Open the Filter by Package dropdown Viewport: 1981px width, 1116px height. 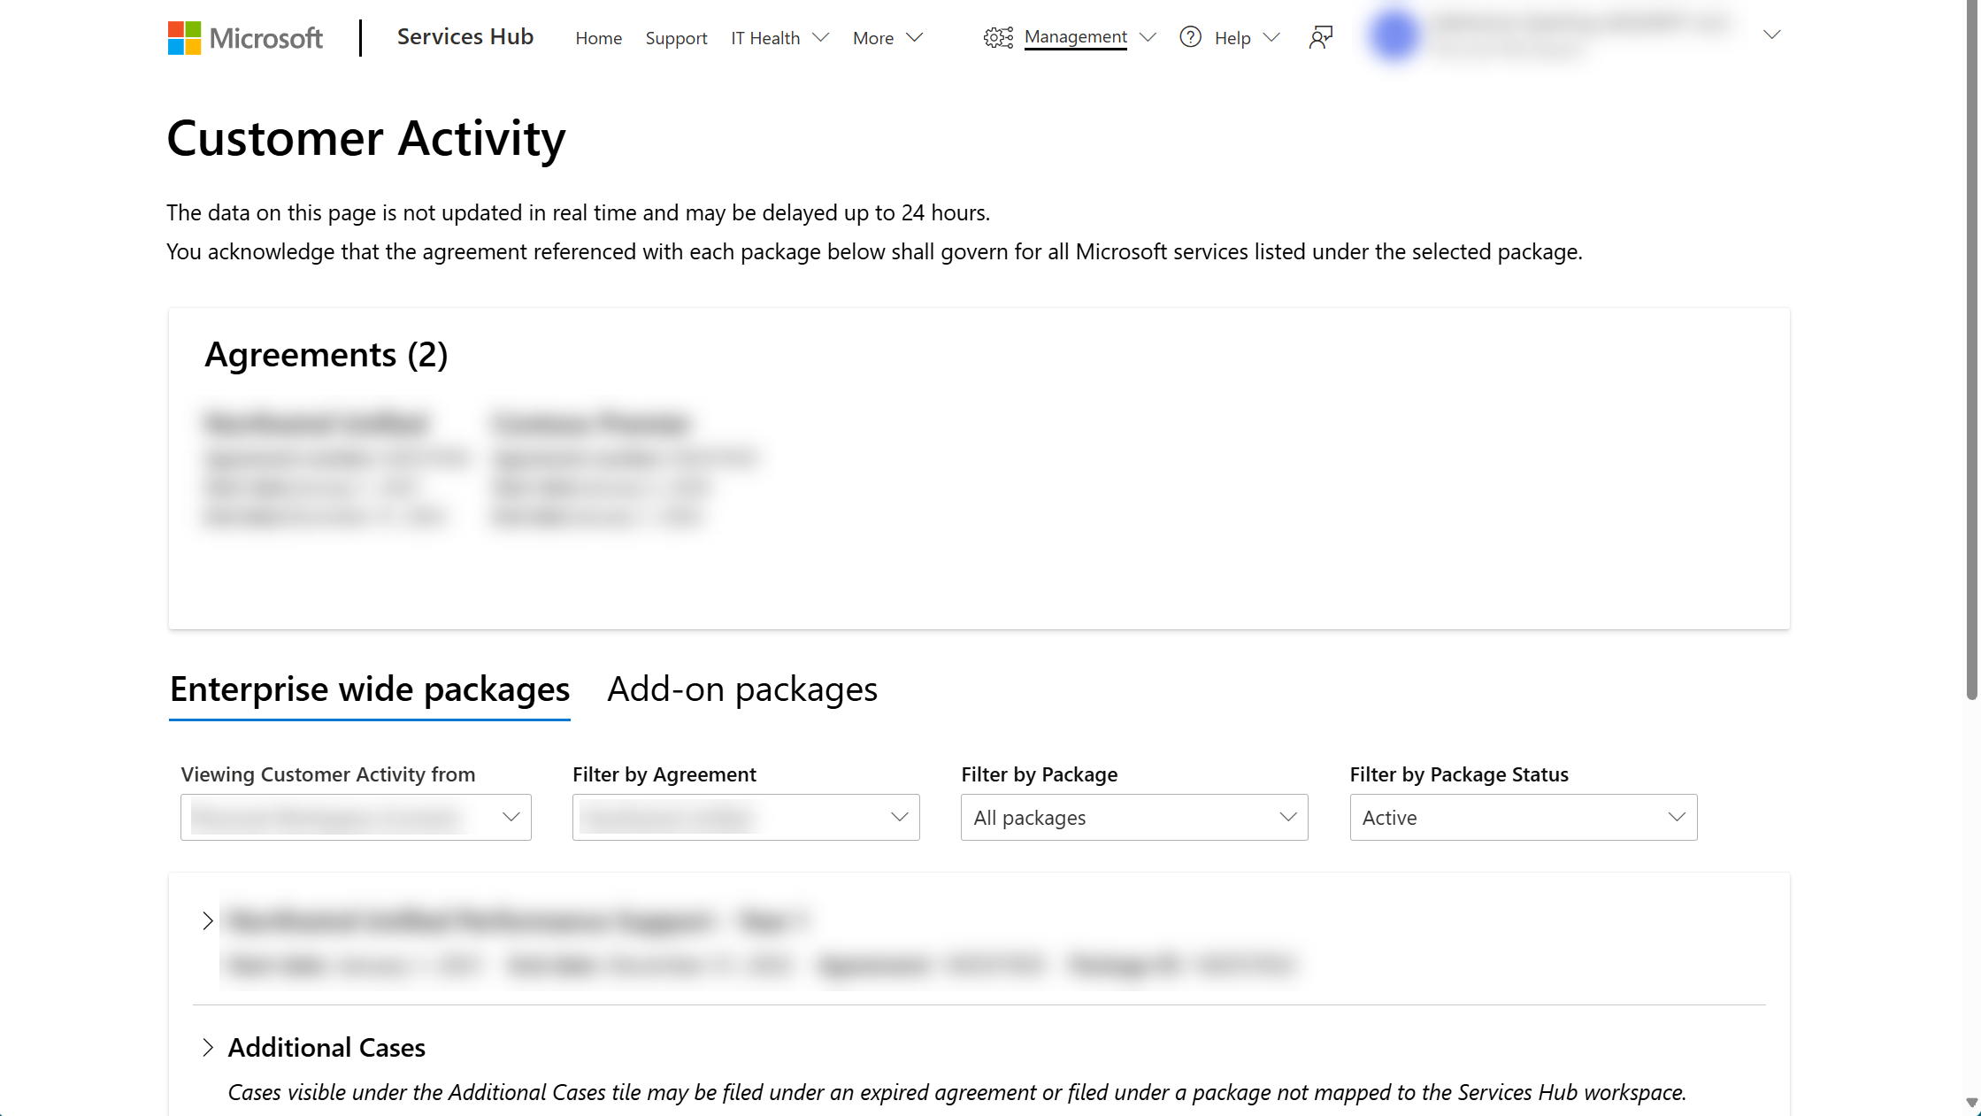(x=1135, y=817)
